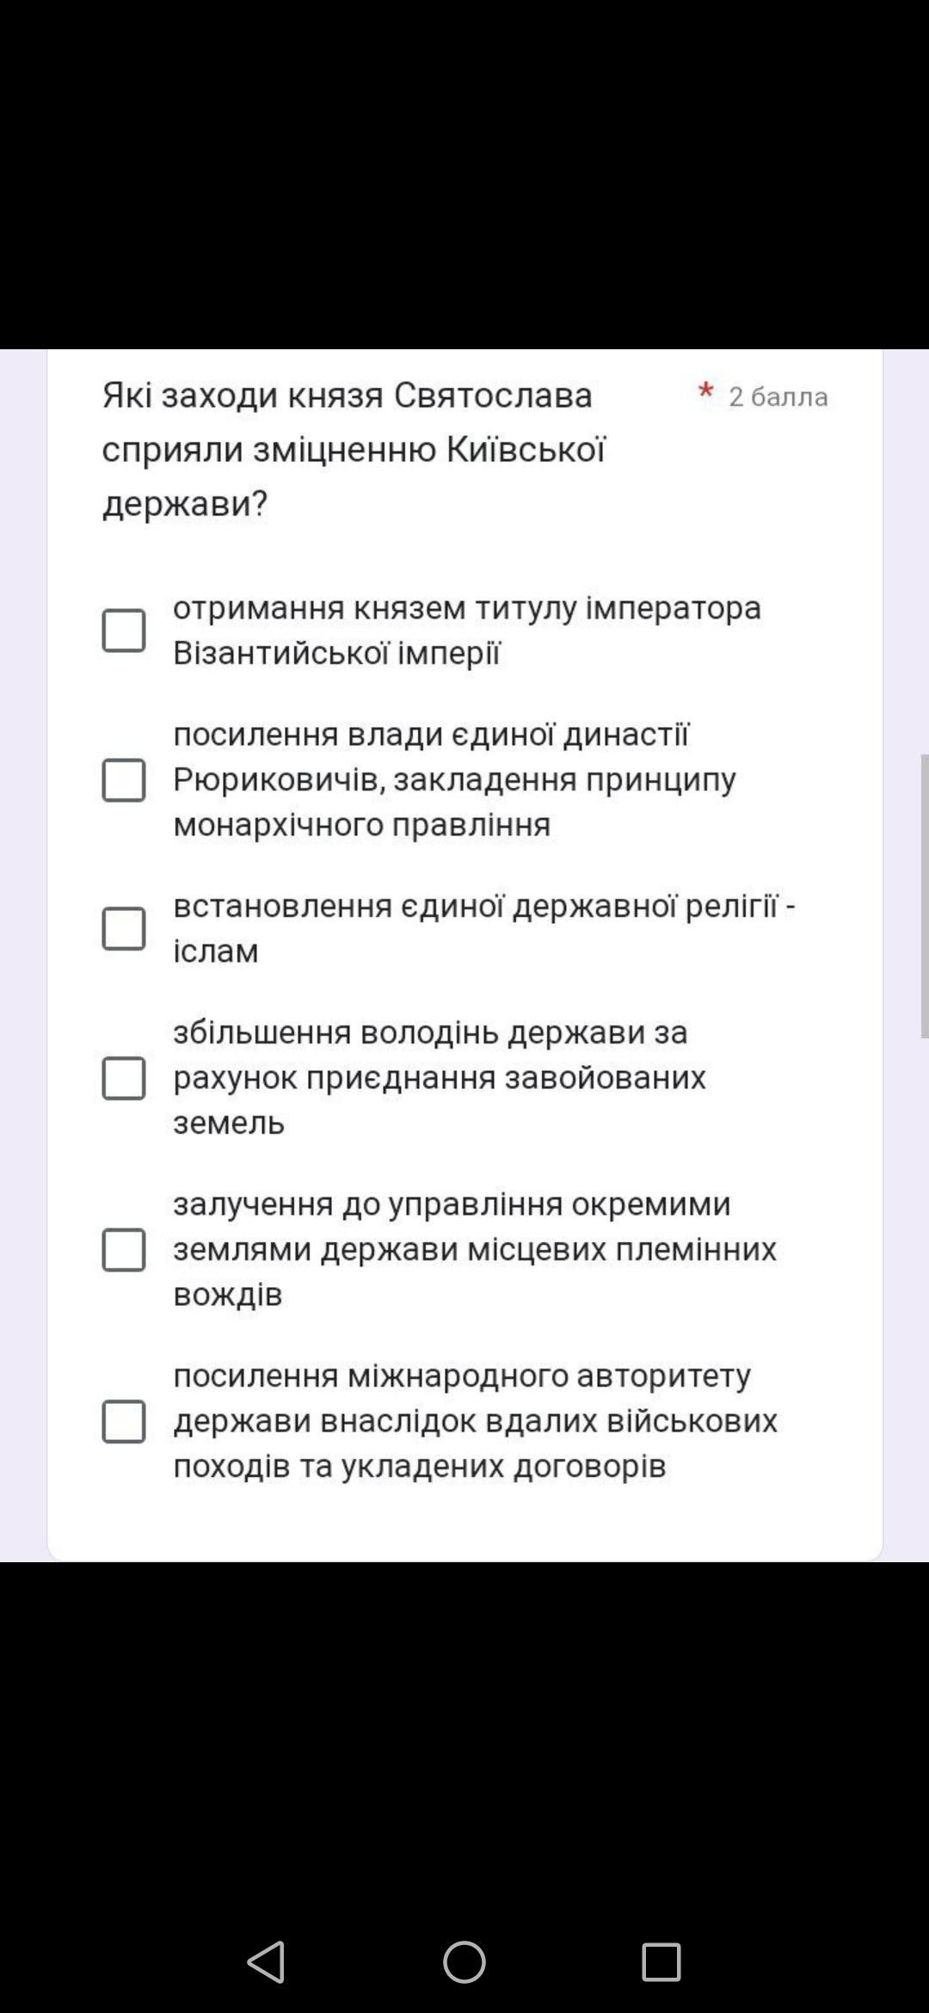Select the answer text 'походів та укладених договорів'
The height and width of the screenshot is (2013, 929).
[x=420, y=1467]
